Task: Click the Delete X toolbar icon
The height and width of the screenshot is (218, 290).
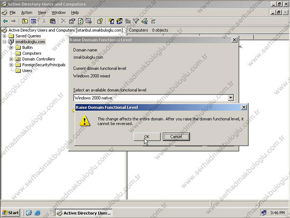Action: (x=63, y=21)
